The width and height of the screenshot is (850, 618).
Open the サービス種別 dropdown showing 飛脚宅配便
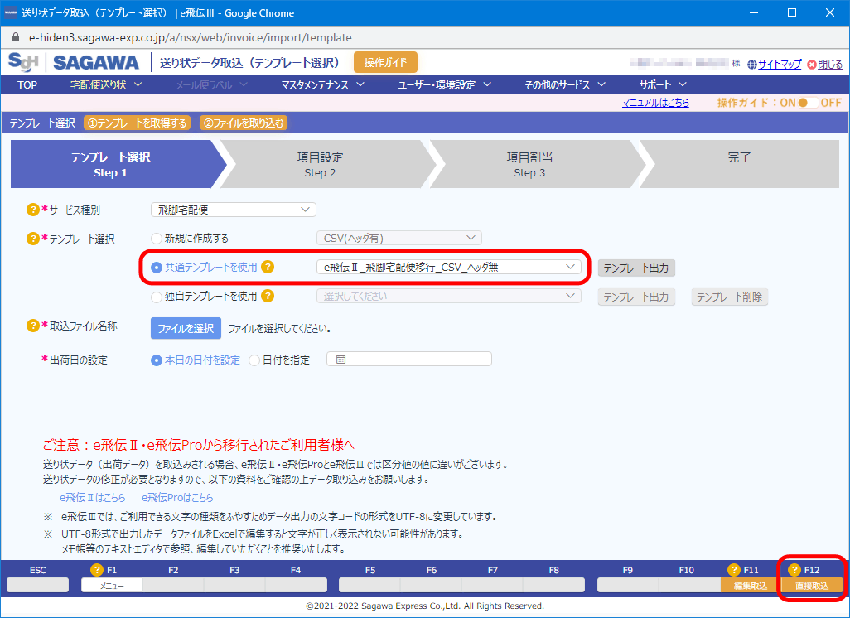[x=233, y=210]
